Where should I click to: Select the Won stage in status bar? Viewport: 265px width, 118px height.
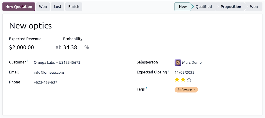tap(254, 7)
